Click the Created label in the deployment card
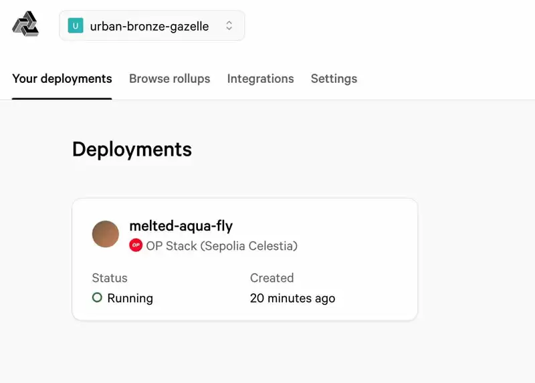This screenshot has width=535, height=383. pyautogui.click(x=272, y=278)
